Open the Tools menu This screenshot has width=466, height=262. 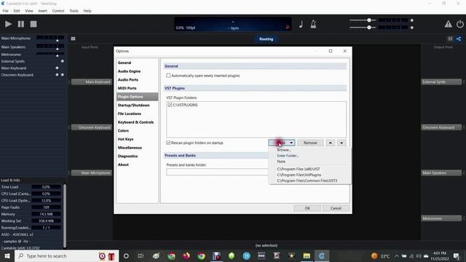(74, 11)
